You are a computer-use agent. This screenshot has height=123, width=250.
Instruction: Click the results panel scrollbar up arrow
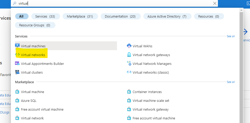click(x=241, y=10)
